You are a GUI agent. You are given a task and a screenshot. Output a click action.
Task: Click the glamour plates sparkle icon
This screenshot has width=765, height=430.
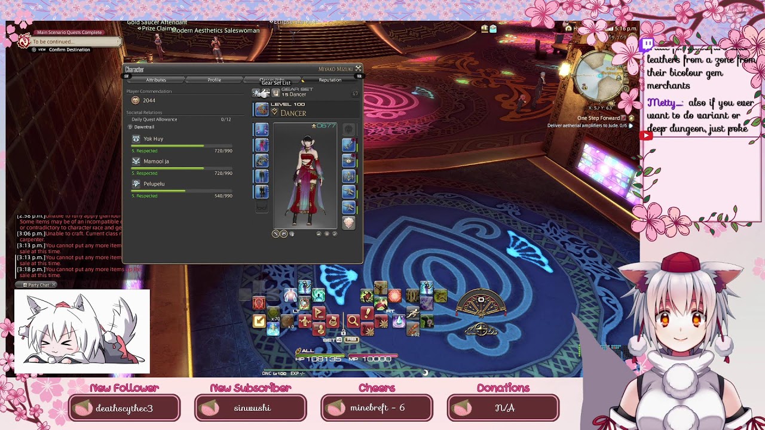tap(256, 93)
